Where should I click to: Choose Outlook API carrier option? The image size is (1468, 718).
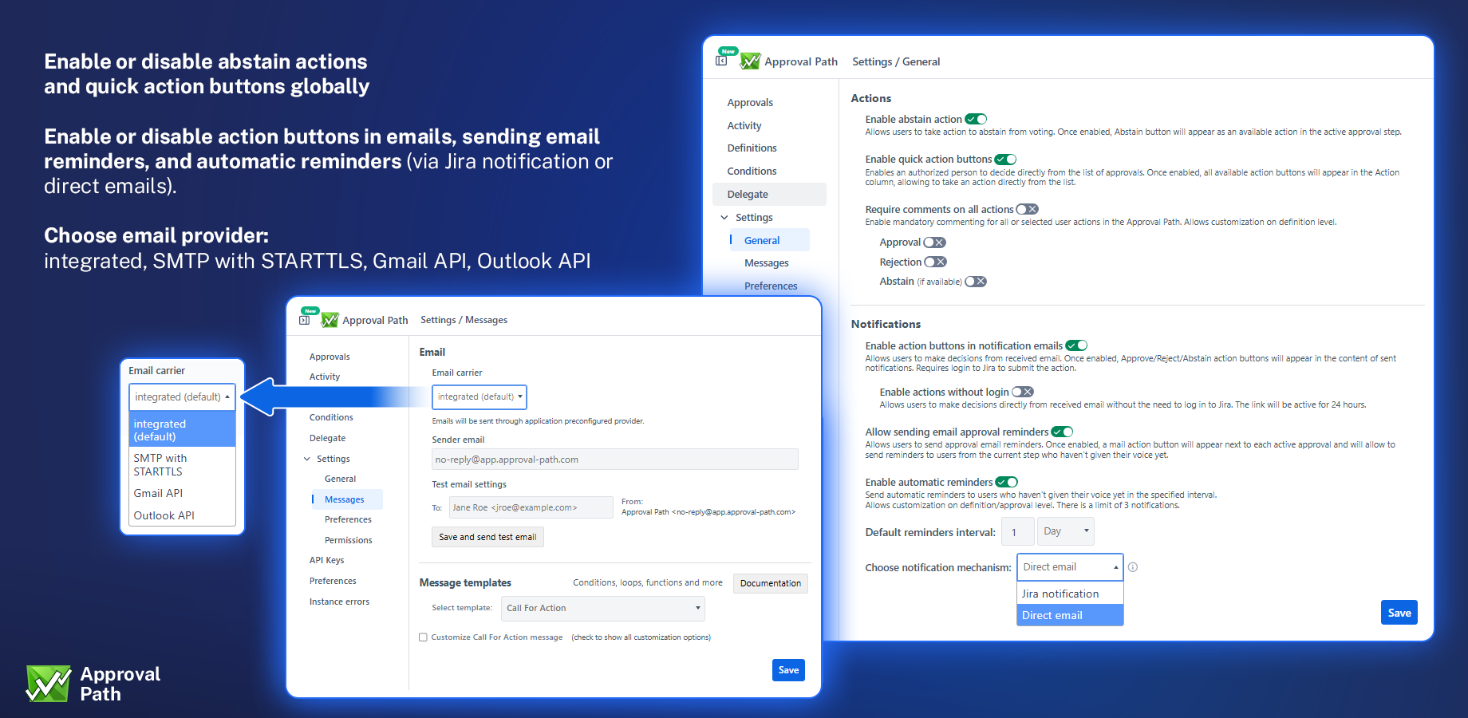[x=183, y=515]
